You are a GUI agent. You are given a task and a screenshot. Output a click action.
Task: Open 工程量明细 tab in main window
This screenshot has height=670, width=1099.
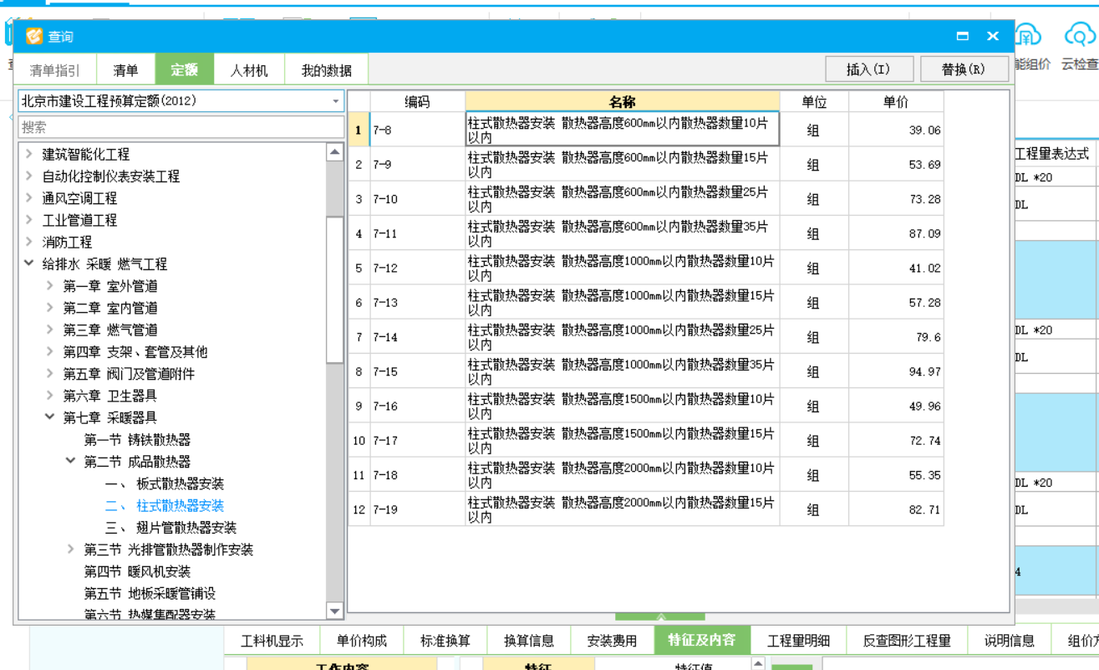[799, 641]
